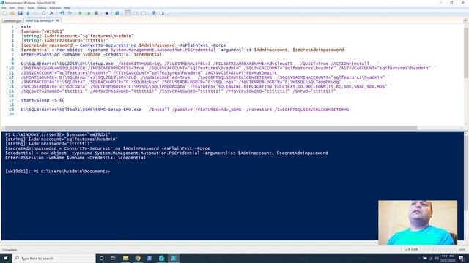
Task: Copy selection with the Copy icon
Action: point(36,13)
